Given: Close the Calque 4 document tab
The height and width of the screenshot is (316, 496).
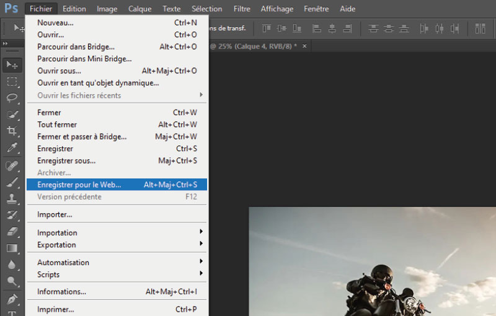Looking at the screenshot, I should point(304,46).
